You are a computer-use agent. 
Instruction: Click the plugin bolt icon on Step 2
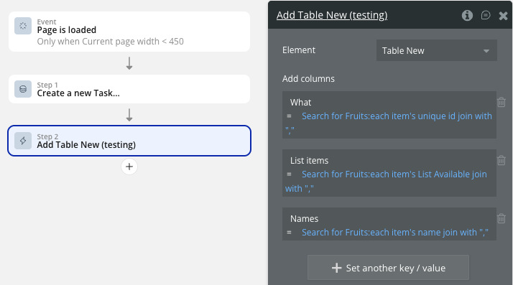point(23,141)
